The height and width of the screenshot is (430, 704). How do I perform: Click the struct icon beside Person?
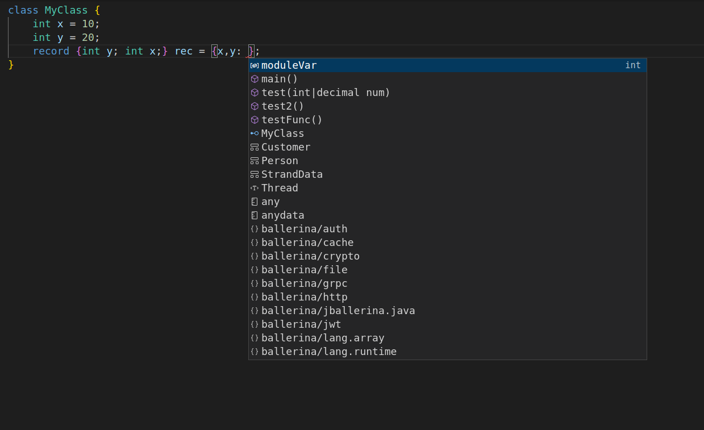click(255, 161)
